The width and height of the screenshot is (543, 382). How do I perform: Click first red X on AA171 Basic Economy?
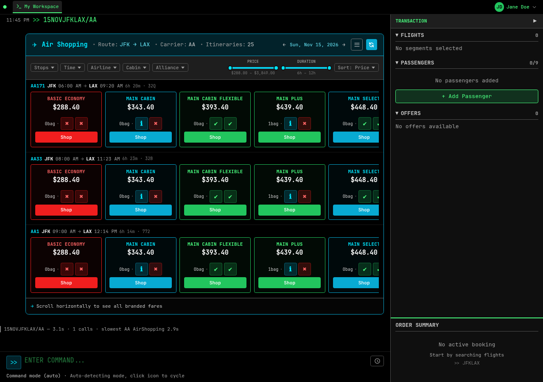67,124
